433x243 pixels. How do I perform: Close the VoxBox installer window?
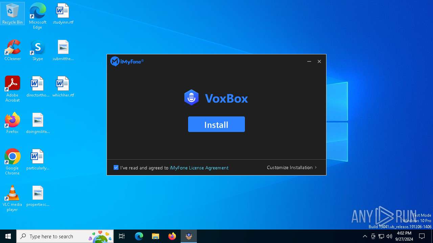pyautogui.click(x=319, y=61)
